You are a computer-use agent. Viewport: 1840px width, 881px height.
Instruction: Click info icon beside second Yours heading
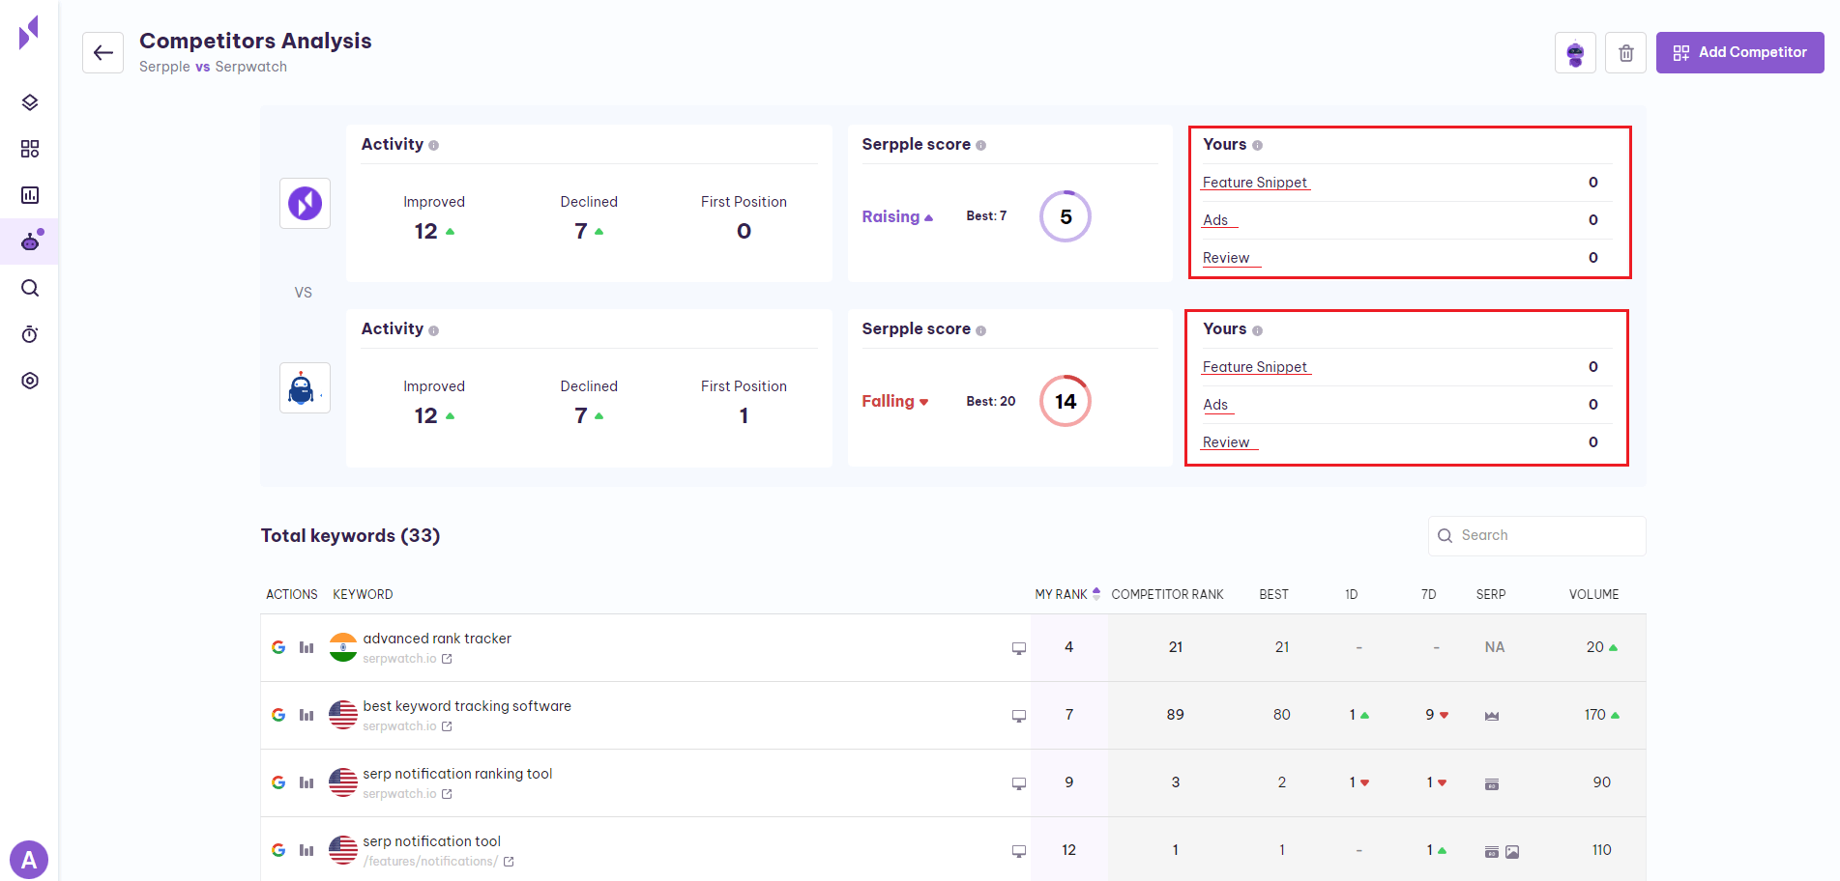coord(1257,330)
